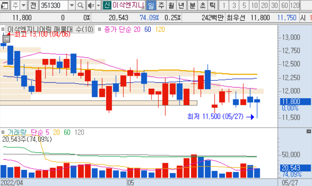Click the chart layout icon at top-left
The height and width of the screenshot is (186, 312).
[x=4, y=6]
